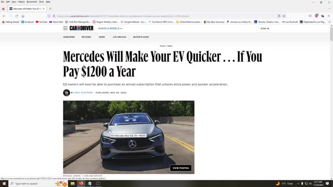Expand the Makes & Models dropdown

coord(110,29)
